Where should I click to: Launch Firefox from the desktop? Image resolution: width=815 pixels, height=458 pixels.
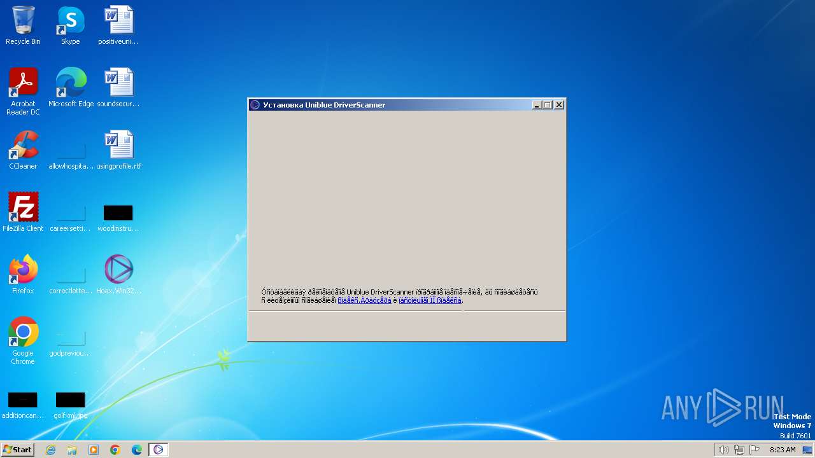tap(23, 275)
